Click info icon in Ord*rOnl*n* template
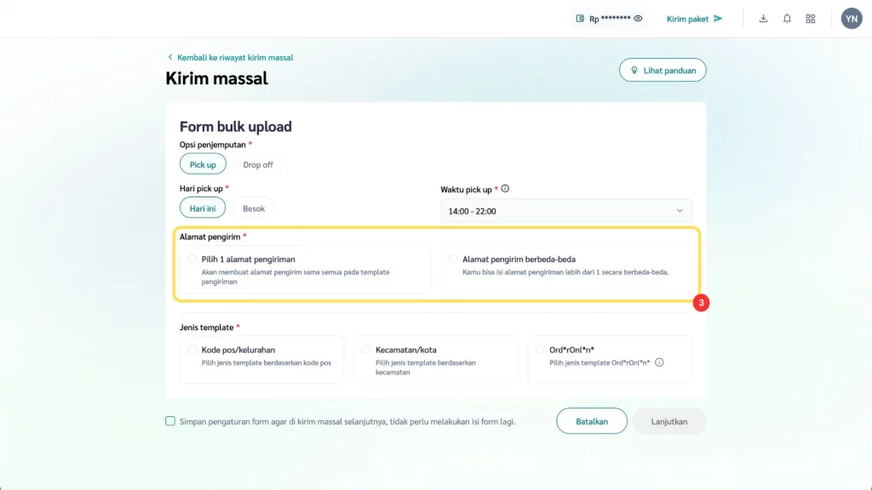 coord(659,362)
